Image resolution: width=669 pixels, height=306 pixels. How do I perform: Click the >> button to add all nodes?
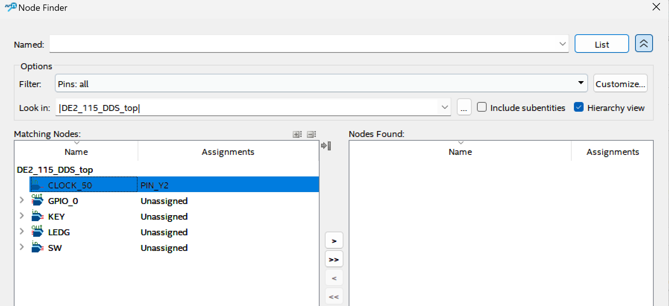(x=334, y=259)
